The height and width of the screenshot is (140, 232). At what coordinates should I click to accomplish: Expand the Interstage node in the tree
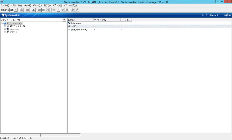click(x=5, y=29)
